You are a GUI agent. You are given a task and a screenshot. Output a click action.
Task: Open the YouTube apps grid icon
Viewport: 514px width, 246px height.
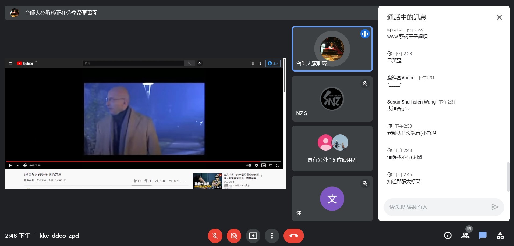pyautogui.click(x=252, y=63)
